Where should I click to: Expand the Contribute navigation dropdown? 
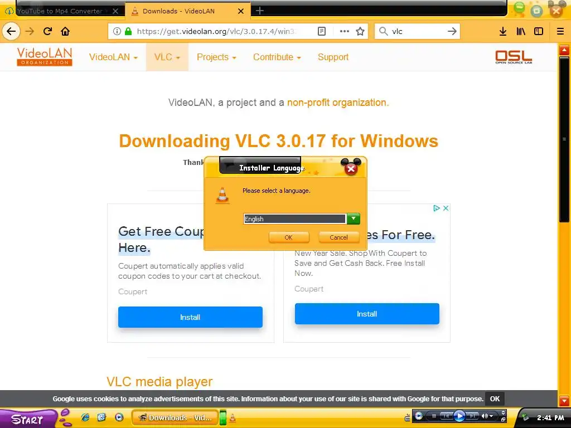pos(277,57)
